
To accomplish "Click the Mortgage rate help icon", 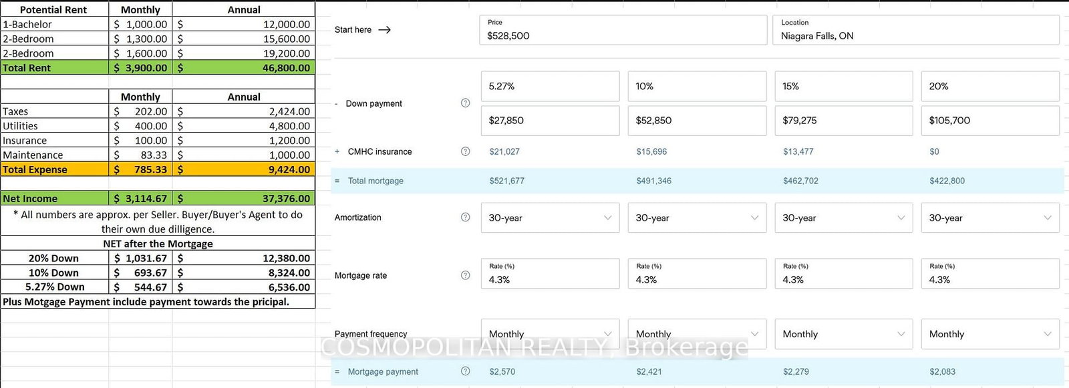I will pos(465,275).
